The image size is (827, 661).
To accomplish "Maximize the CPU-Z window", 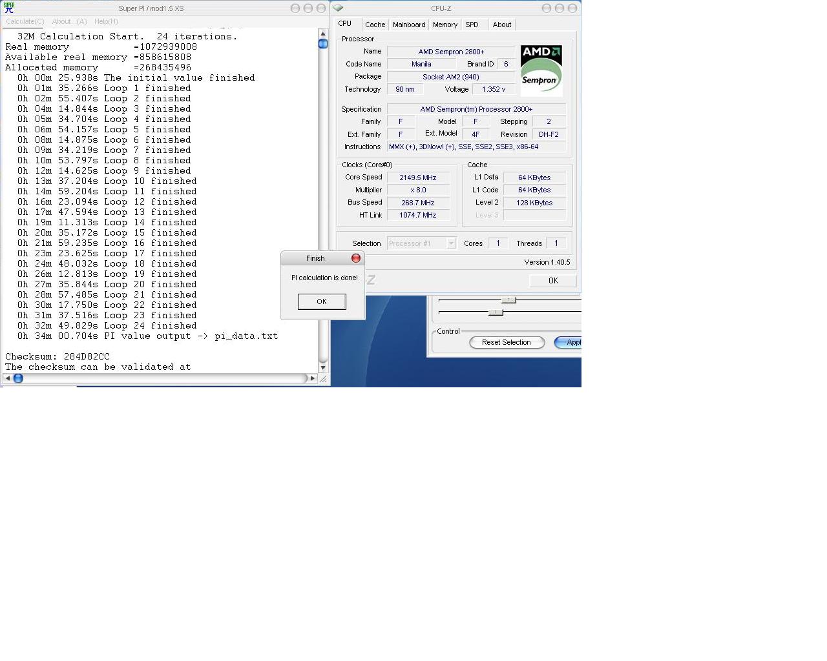I will 560,8.
